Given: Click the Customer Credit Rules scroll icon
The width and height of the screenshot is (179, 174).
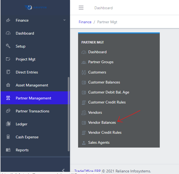Looking at the screenshot, I should pos(84,102).
